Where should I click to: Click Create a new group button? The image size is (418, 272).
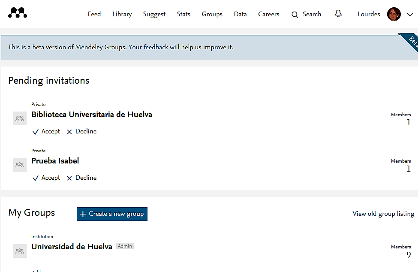click(x=112, y=214)
